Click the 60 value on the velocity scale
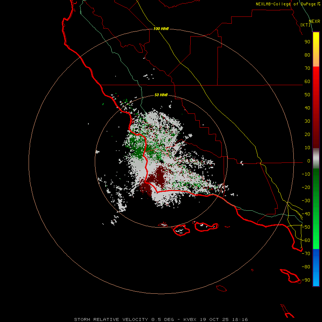This screenshot has height=322, width=322. pos(307,81)
